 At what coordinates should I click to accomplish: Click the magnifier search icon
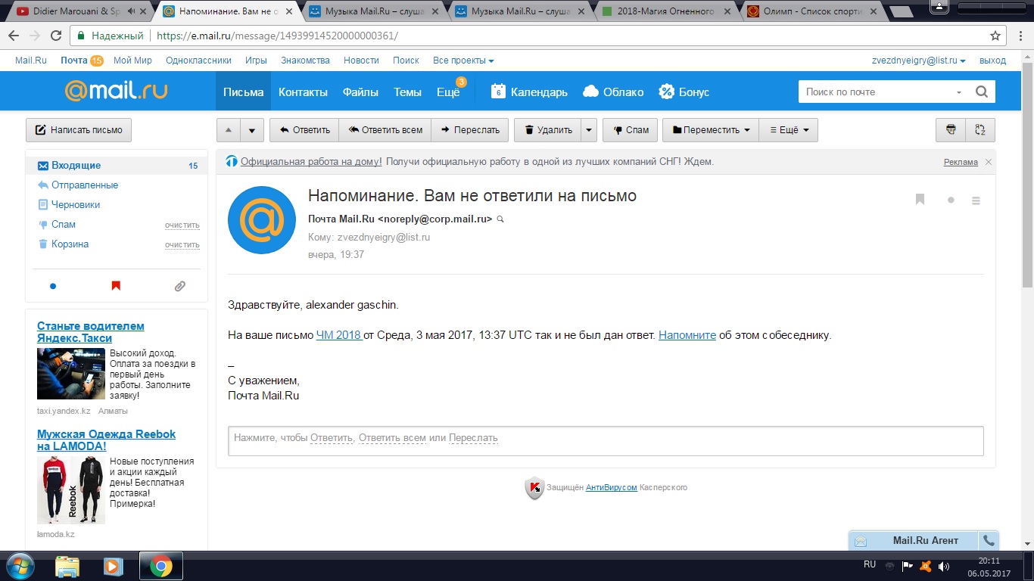coord(982,92)
